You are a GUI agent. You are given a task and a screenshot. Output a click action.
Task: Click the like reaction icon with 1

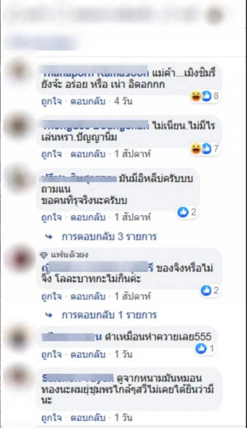(x=201, y=348)
